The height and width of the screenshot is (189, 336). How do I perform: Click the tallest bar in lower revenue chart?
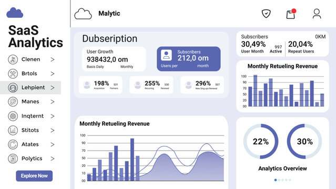pos(132,160)
